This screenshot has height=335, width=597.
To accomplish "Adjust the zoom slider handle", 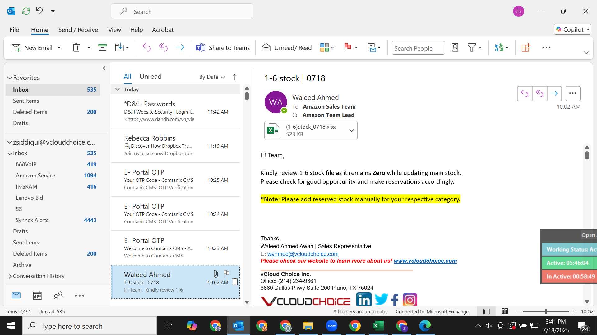I will pos(546,311).
